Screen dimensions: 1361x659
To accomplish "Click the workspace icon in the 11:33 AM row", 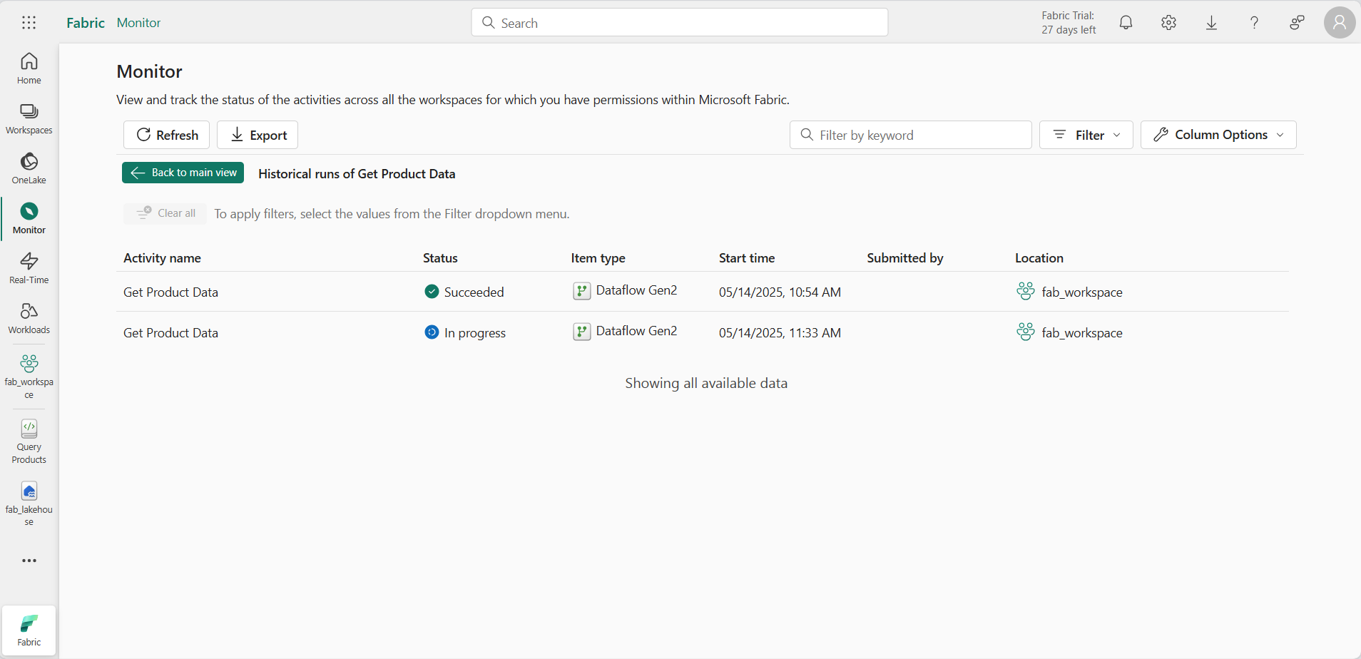I will pyautogui.click(x=1026, y=332).
